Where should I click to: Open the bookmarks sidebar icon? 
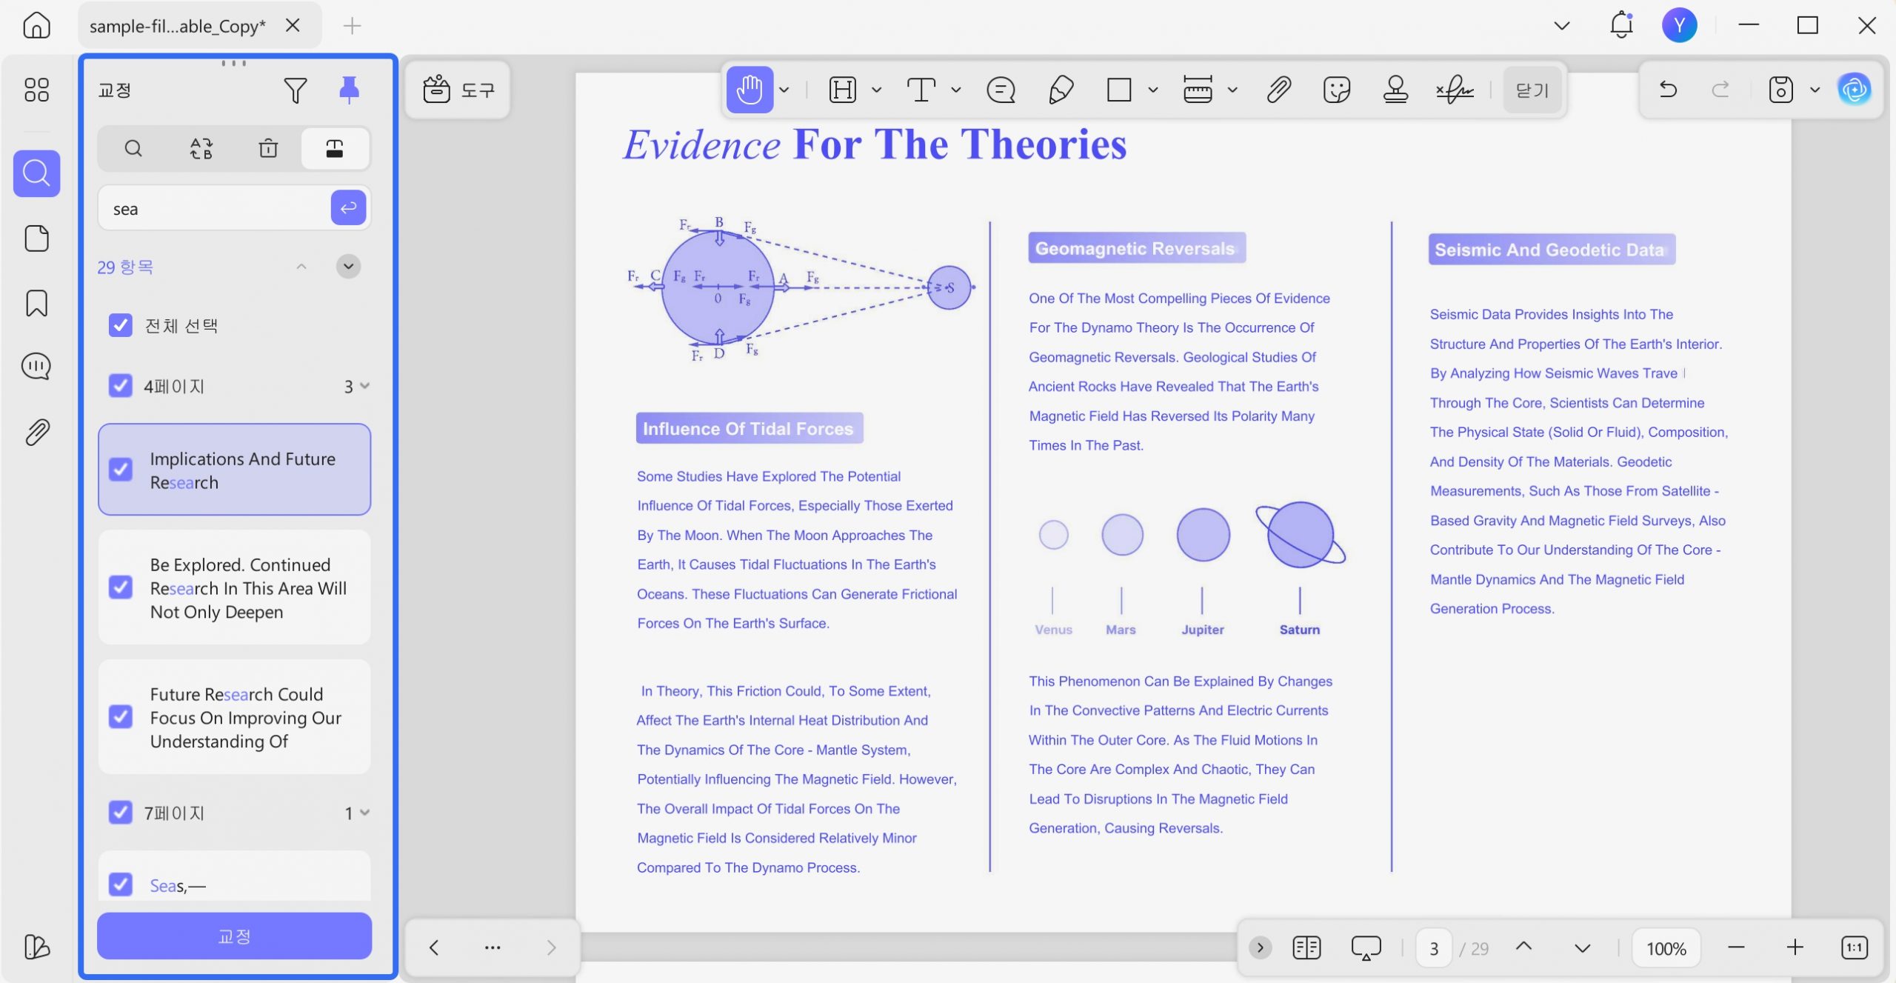[x=36, y=303]
